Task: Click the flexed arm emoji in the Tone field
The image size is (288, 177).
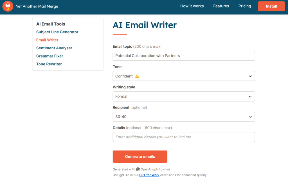Action: 137,76
